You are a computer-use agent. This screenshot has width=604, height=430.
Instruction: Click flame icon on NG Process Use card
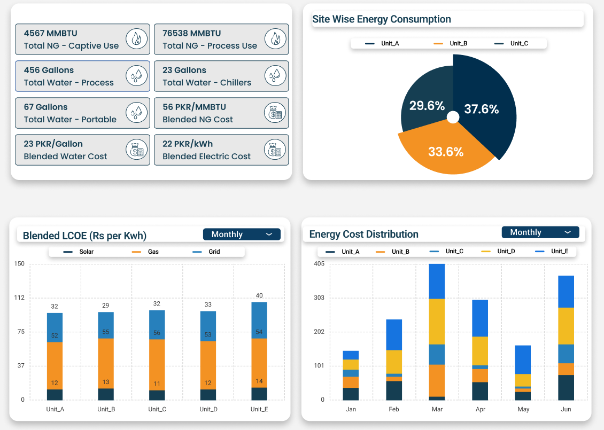pos(275,39)
